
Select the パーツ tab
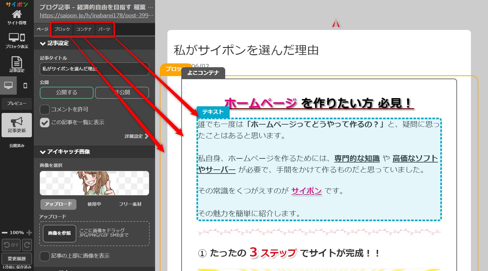pos(104,29)
